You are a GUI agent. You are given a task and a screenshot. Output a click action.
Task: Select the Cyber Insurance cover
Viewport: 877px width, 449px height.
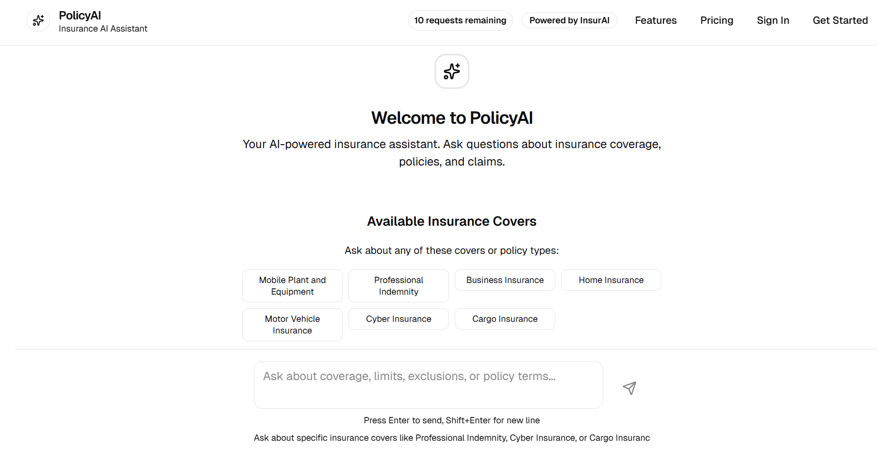[398, 319]
